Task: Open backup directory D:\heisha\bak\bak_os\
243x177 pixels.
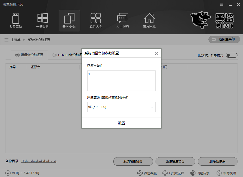Action: pos(39,161)
